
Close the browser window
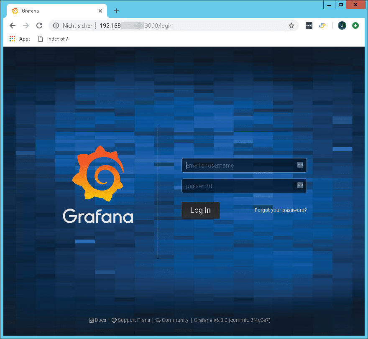(x=355, y=5)
